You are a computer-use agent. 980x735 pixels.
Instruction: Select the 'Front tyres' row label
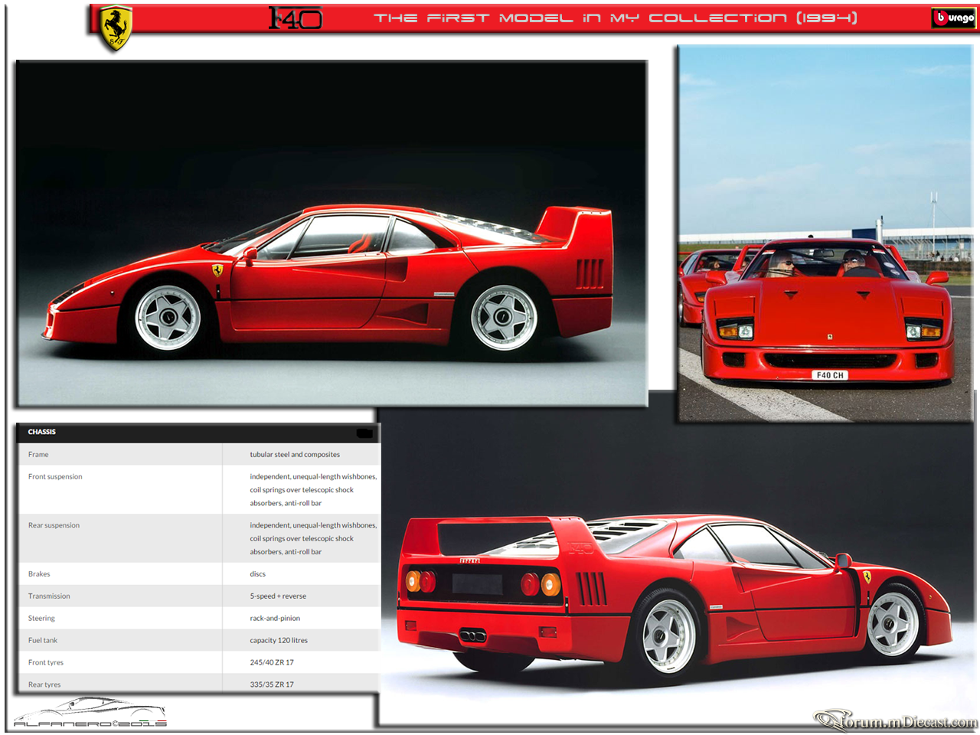[x=46, y=663]
